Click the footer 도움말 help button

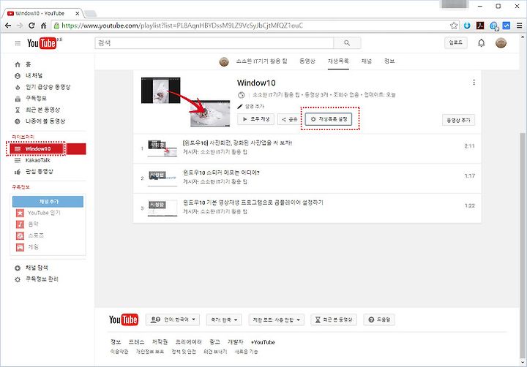click(x=379, y=319)
